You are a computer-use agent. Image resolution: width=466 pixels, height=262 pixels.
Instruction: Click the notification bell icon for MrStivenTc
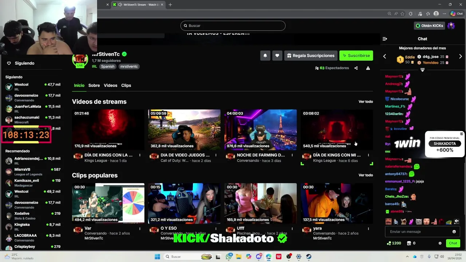tap(265, 56)
